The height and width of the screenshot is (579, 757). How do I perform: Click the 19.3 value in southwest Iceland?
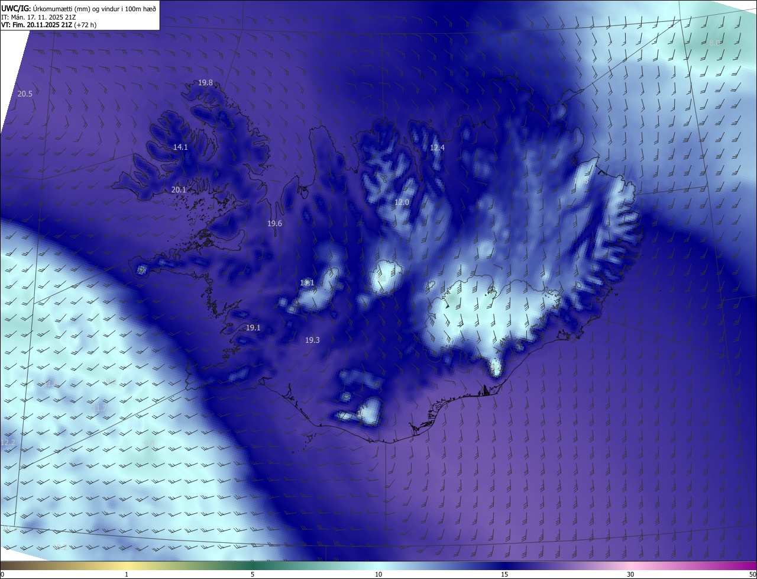point(312,340)
